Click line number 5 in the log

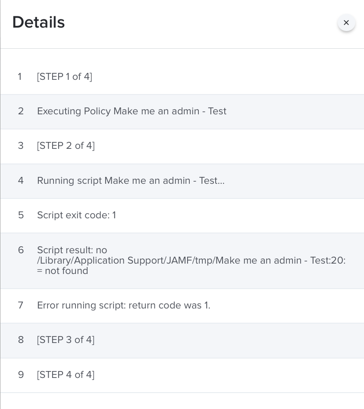click(x=21, y=215)
